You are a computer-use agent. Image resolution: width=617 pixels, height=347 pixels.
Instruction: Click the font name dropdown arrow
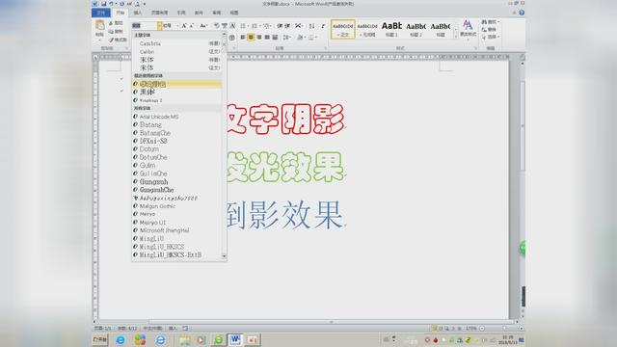[159, 26]
